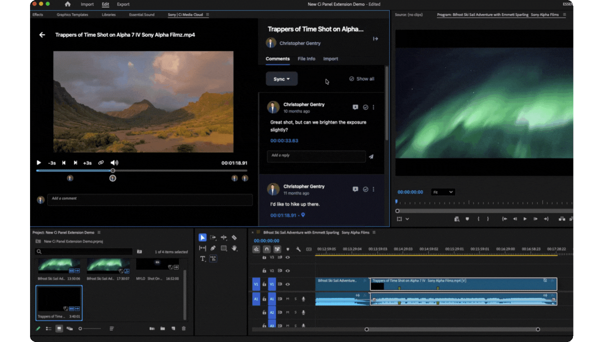Add marker in Program monitor
Screen dimensions: 603x342
[467, 219]
